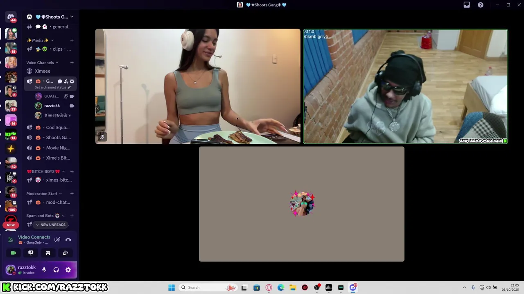The width and height of the screenshot is (524, 294).
Task: Open the server with the 29 badge
Action: (11, 105)
